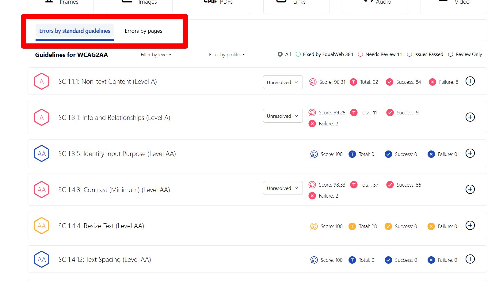Screen dimensions: 503x282
Task: Click the success checkmark icon beside Success: 9
Action: tap(390, 113)
